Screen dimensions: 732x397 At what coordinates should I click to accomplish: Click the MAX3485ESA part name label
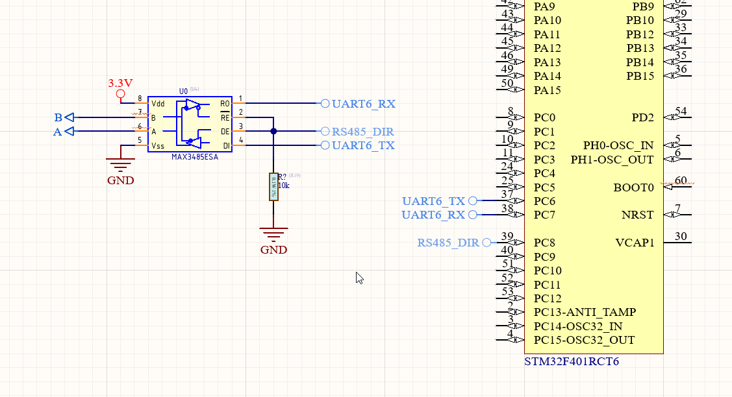(x=195, y=157)
